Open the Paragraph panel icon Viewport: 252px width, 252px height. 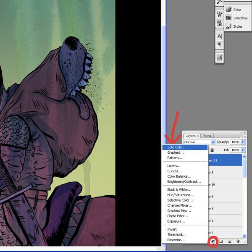(x=219, y=45)
